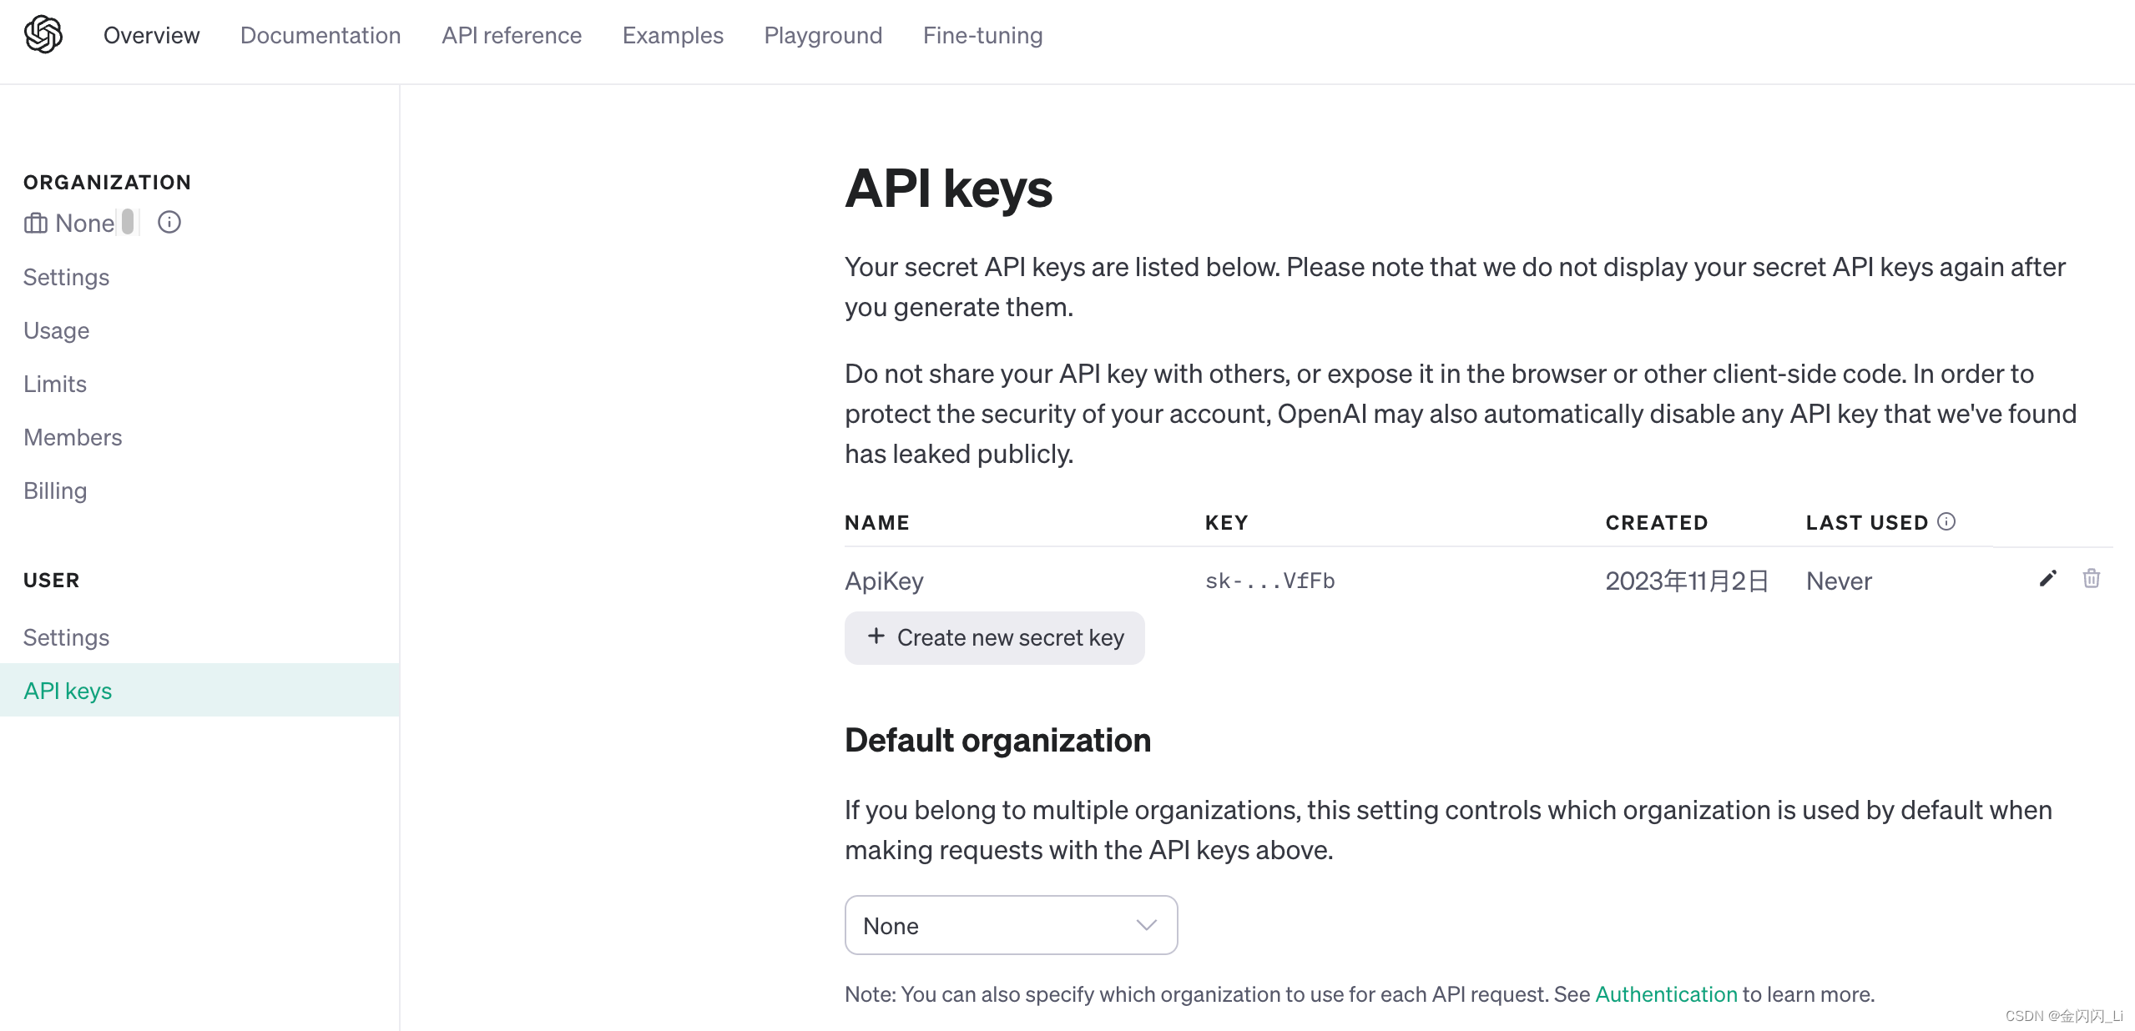Select Members in the sidebar
2135x1031 pixels.
coord(73,437)
